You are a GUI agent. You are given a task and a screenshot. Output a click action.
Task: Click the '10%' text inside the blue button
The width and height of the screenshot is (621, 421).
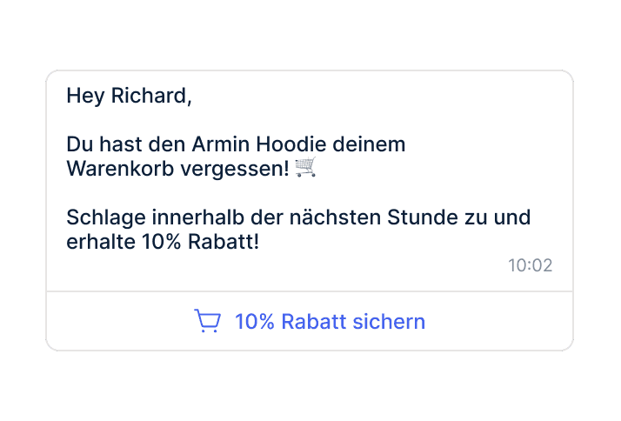[x=255, y=321]
